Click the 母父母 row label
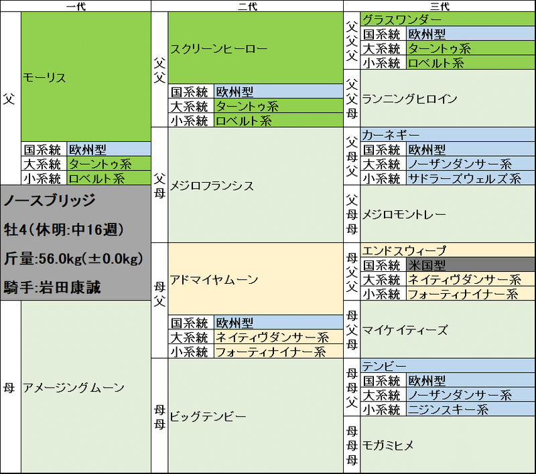This screenshot has height=474, width=536. click(x=352, y=329)
